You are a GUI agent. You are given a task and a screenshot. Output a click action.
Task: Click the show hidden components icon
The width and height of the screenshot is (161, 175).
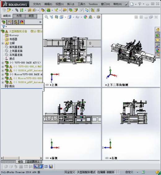pyautogui.click(x=43, y=10)
